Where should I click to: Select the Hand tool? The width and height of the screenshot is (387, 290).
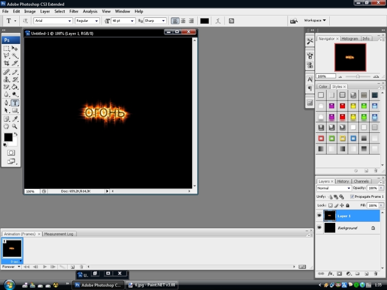pyautogui.click(x=6, y=126)
